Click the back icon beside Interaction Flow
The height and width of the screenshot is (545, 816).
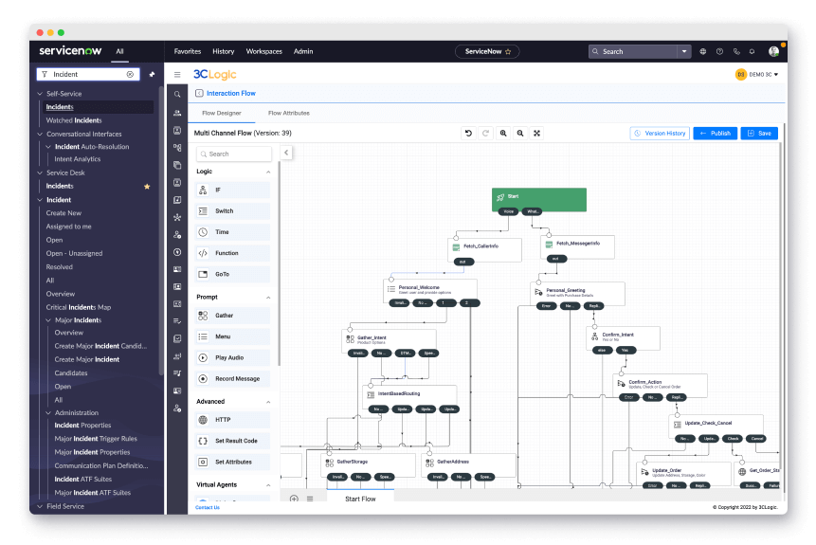click(x=199, y=93)
